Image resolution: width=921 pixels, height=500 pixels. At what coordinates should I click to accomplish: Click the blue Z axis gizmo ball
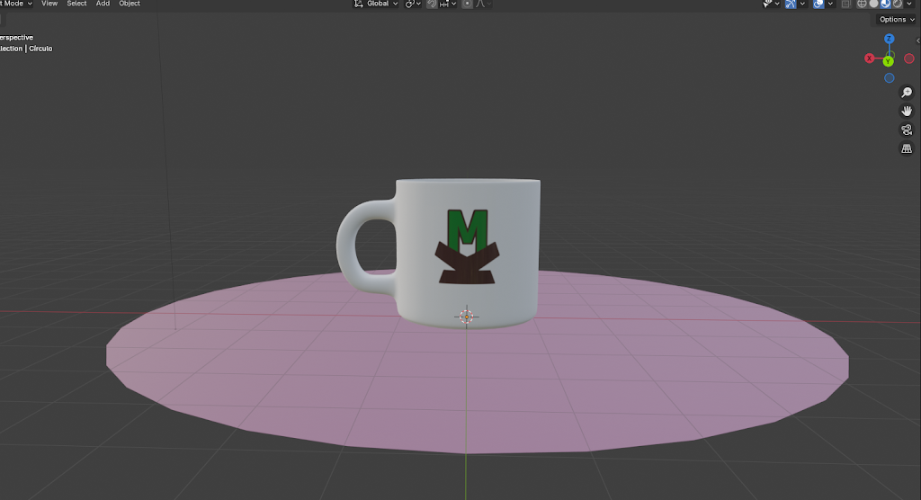(x=889, y=40)
